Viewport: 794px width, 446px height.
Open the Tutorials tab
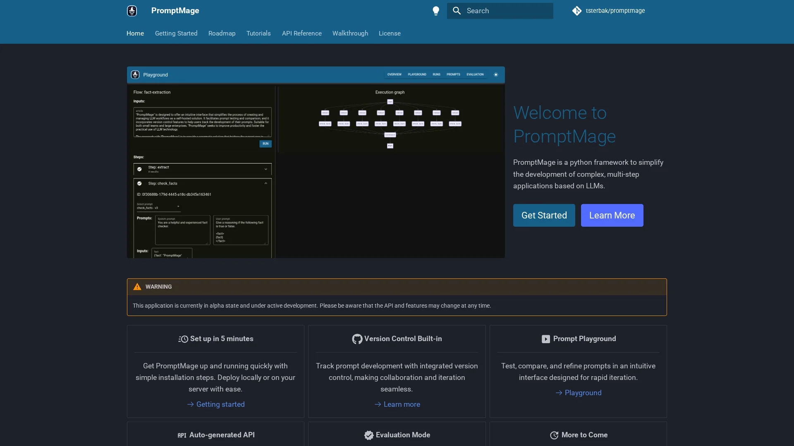pos(258,33)
